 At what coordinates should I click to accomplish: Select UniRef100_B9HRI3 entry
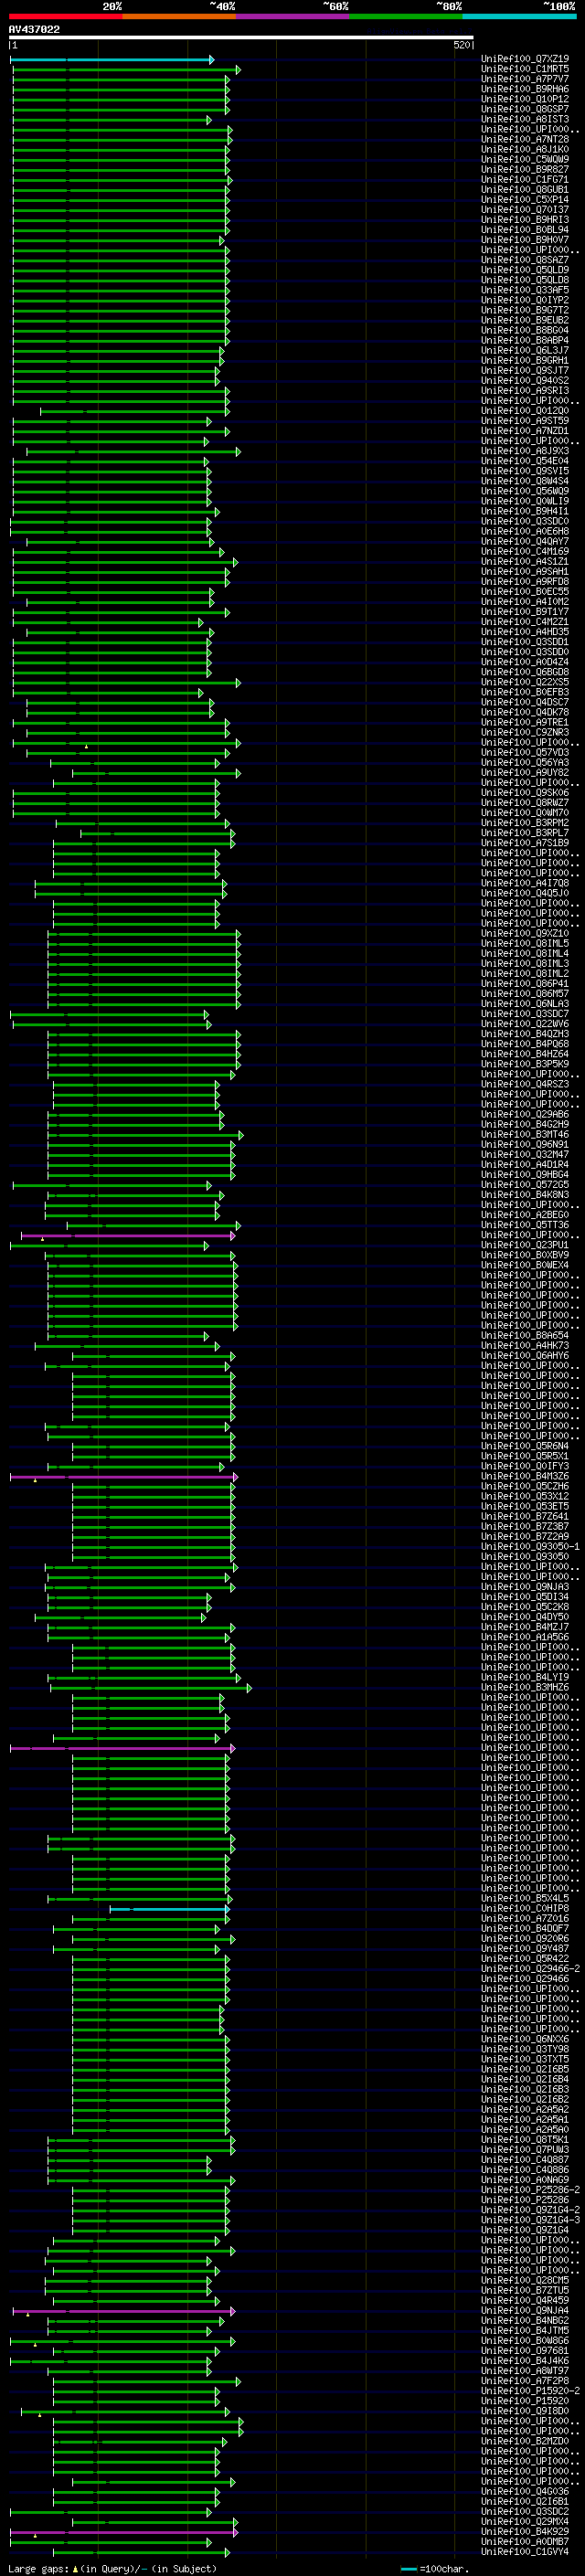(525, 219)
